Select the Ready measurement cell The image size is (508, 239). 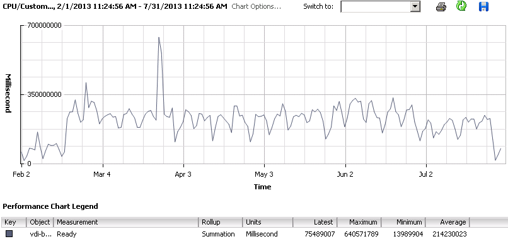coord(67,234)
